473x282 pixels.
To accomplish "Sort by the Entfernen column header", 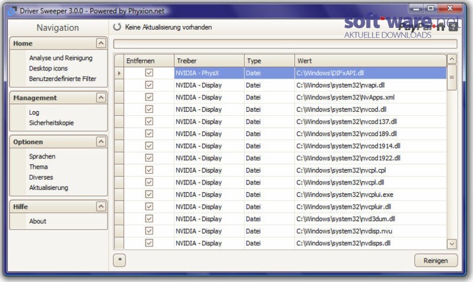I will coord(149,61).
